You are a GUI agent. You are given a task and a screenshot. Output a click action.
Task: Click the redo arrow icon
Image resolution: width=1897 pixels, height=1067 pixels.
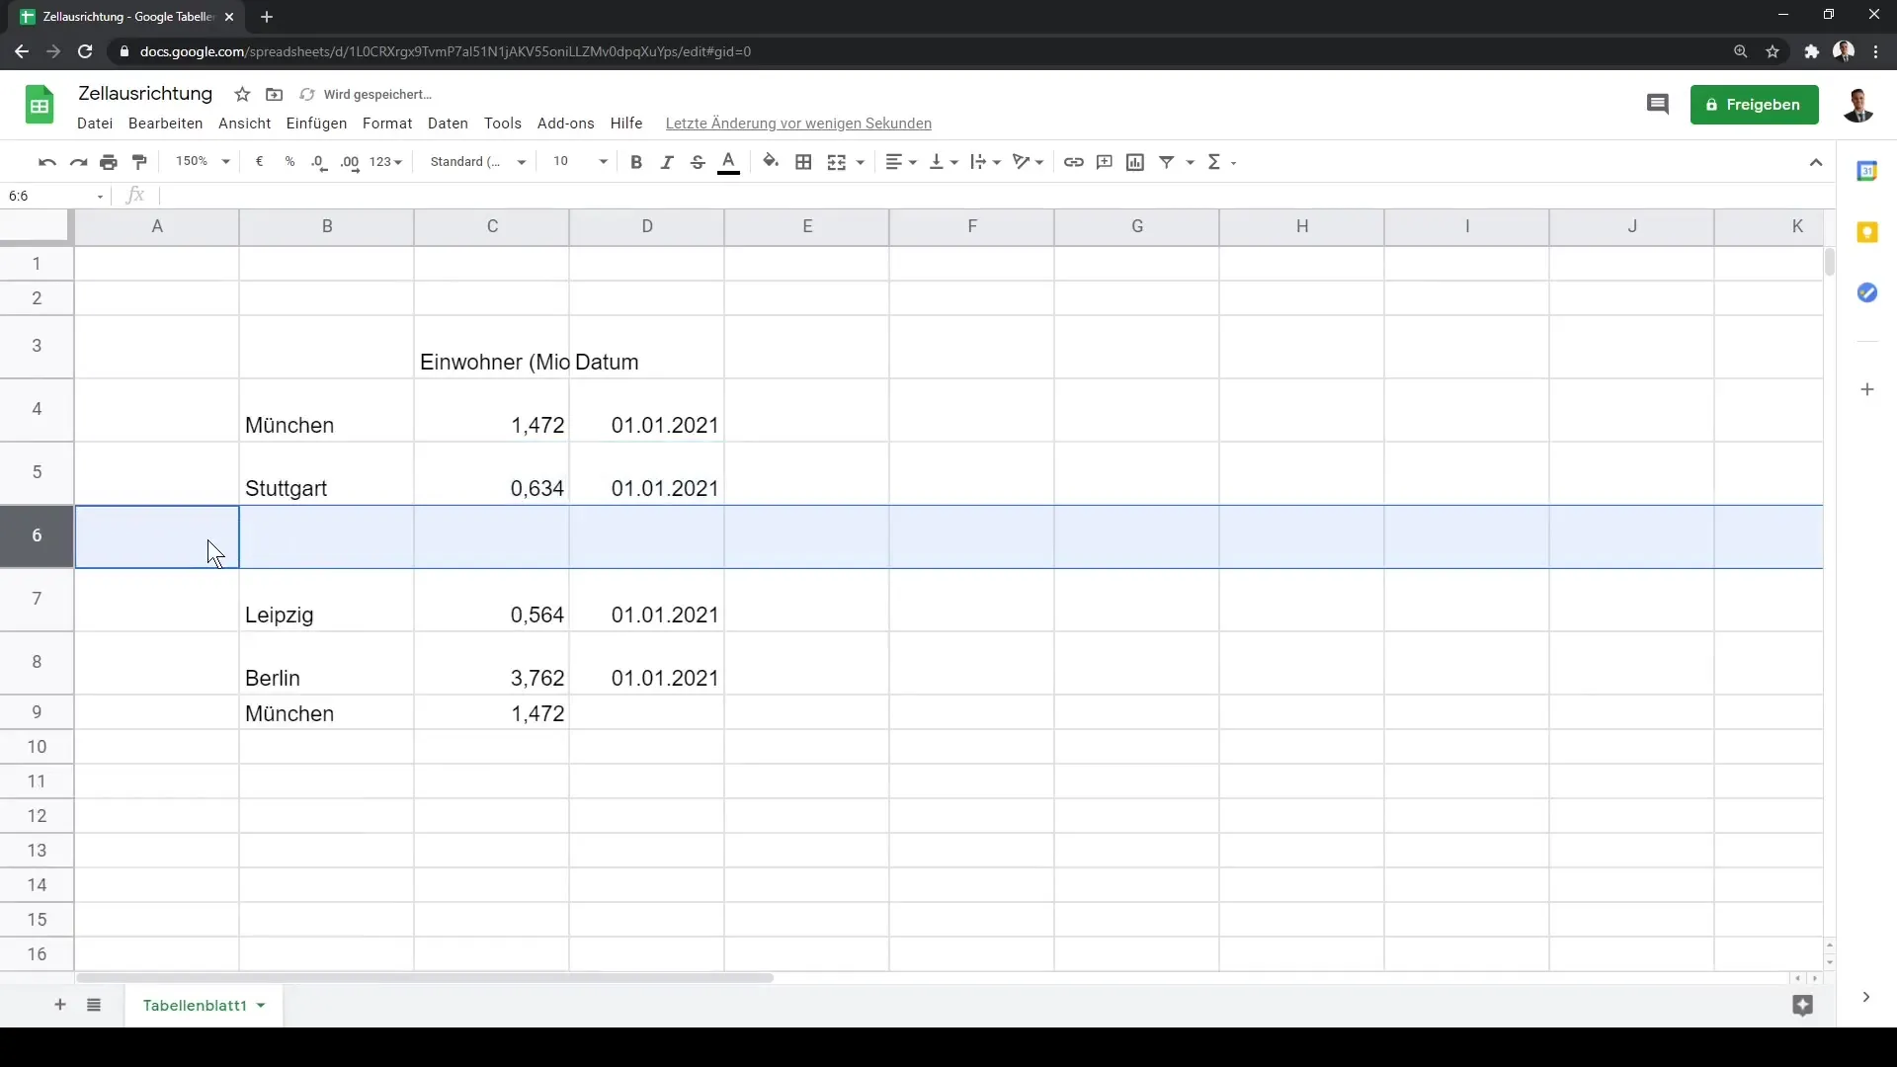[x=78, y=162]
